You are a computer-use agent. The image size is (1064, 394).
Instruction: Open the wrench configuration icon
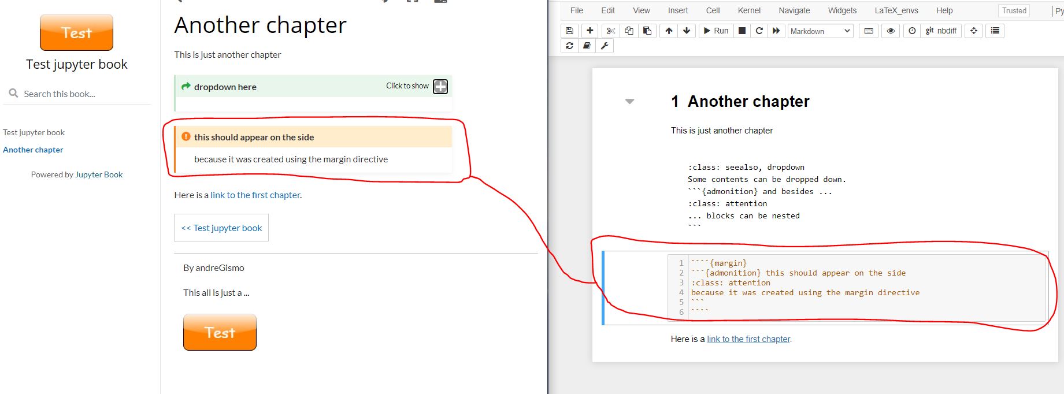tap(605, 46)
